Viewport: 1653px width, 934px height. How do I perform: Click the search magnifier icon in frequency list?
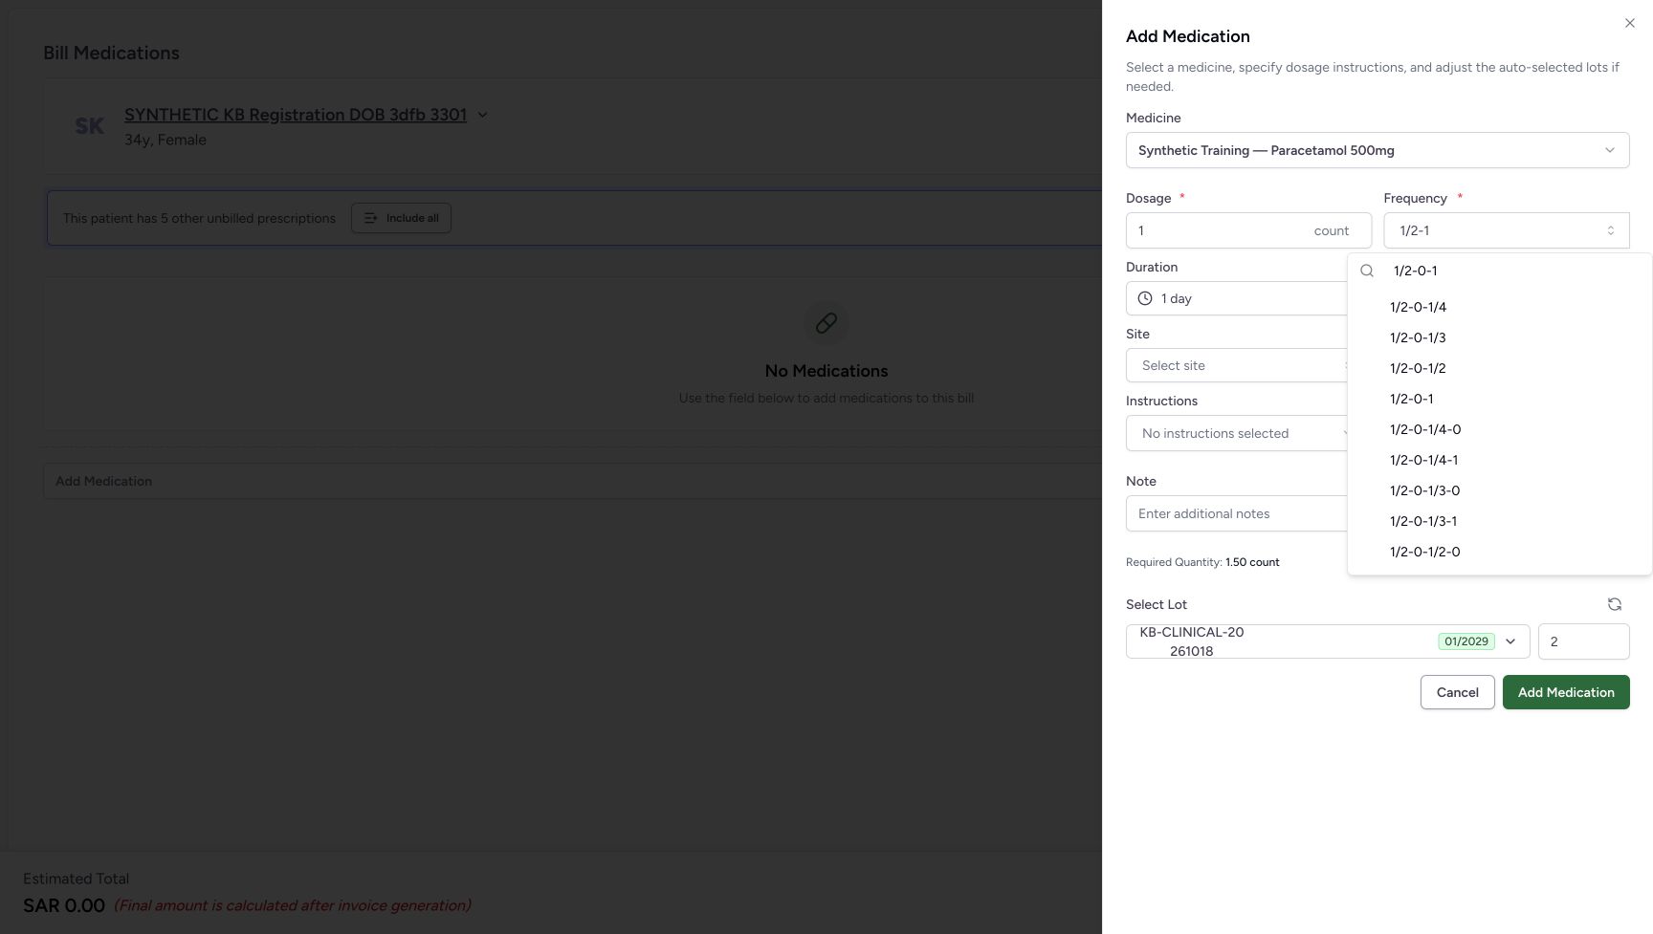coord(1367,271)
